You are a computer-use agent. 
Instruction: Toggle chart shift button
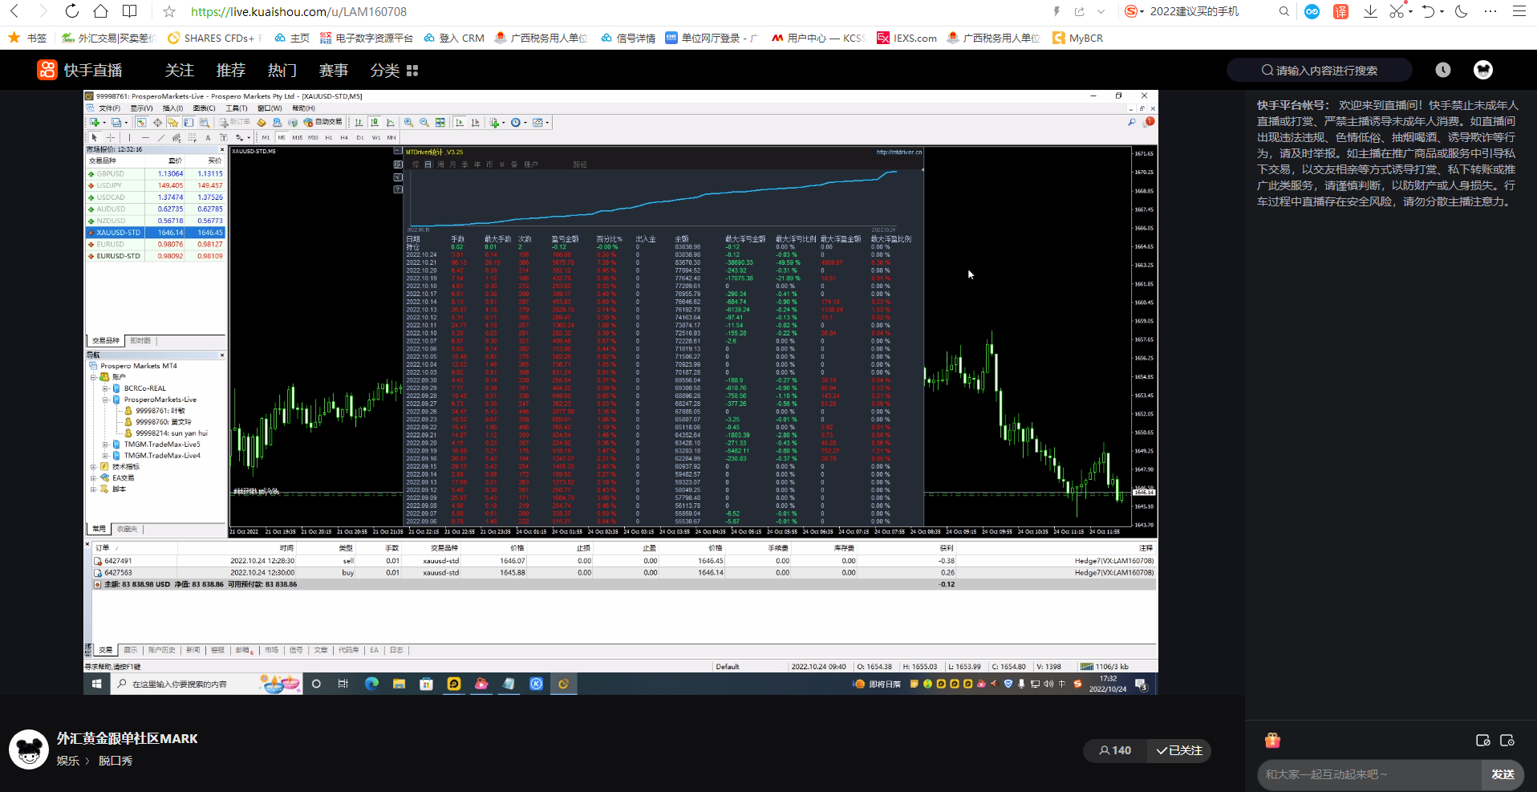coord(476,123)
